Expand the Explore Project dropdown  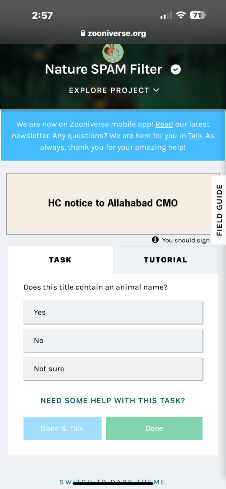pos(114,91)
